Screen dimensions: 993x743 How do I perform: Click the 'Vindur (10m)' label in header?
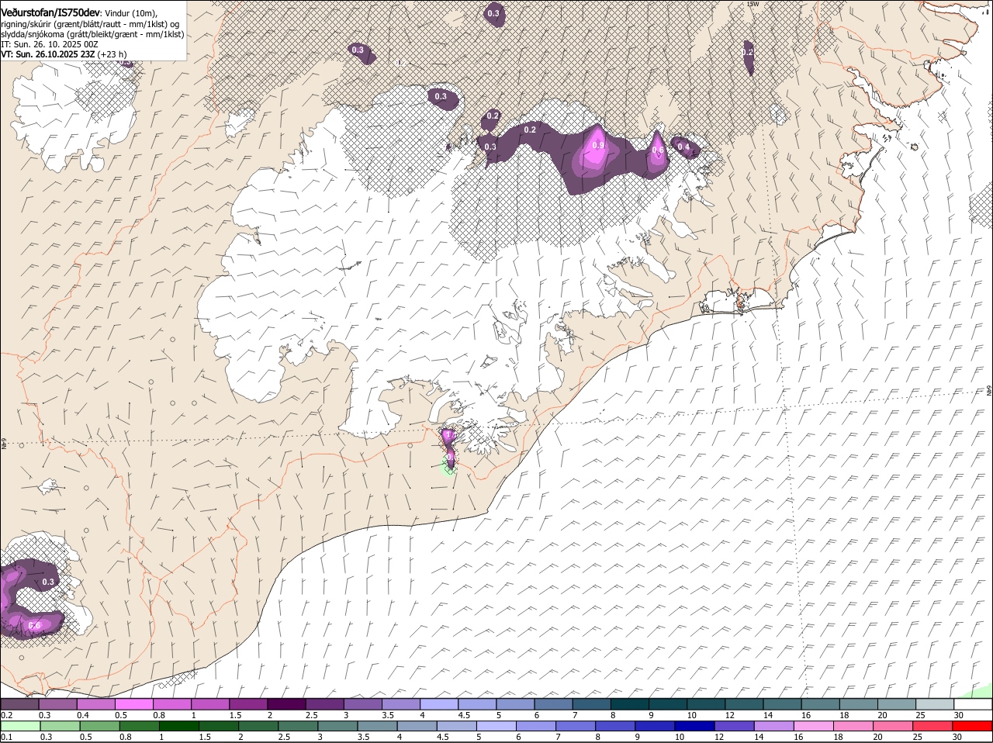click(x=131, y=13)
